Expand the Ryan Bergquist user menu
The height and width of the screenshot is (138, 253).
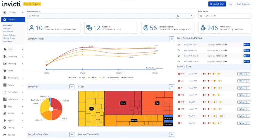(x=243, y=4)
